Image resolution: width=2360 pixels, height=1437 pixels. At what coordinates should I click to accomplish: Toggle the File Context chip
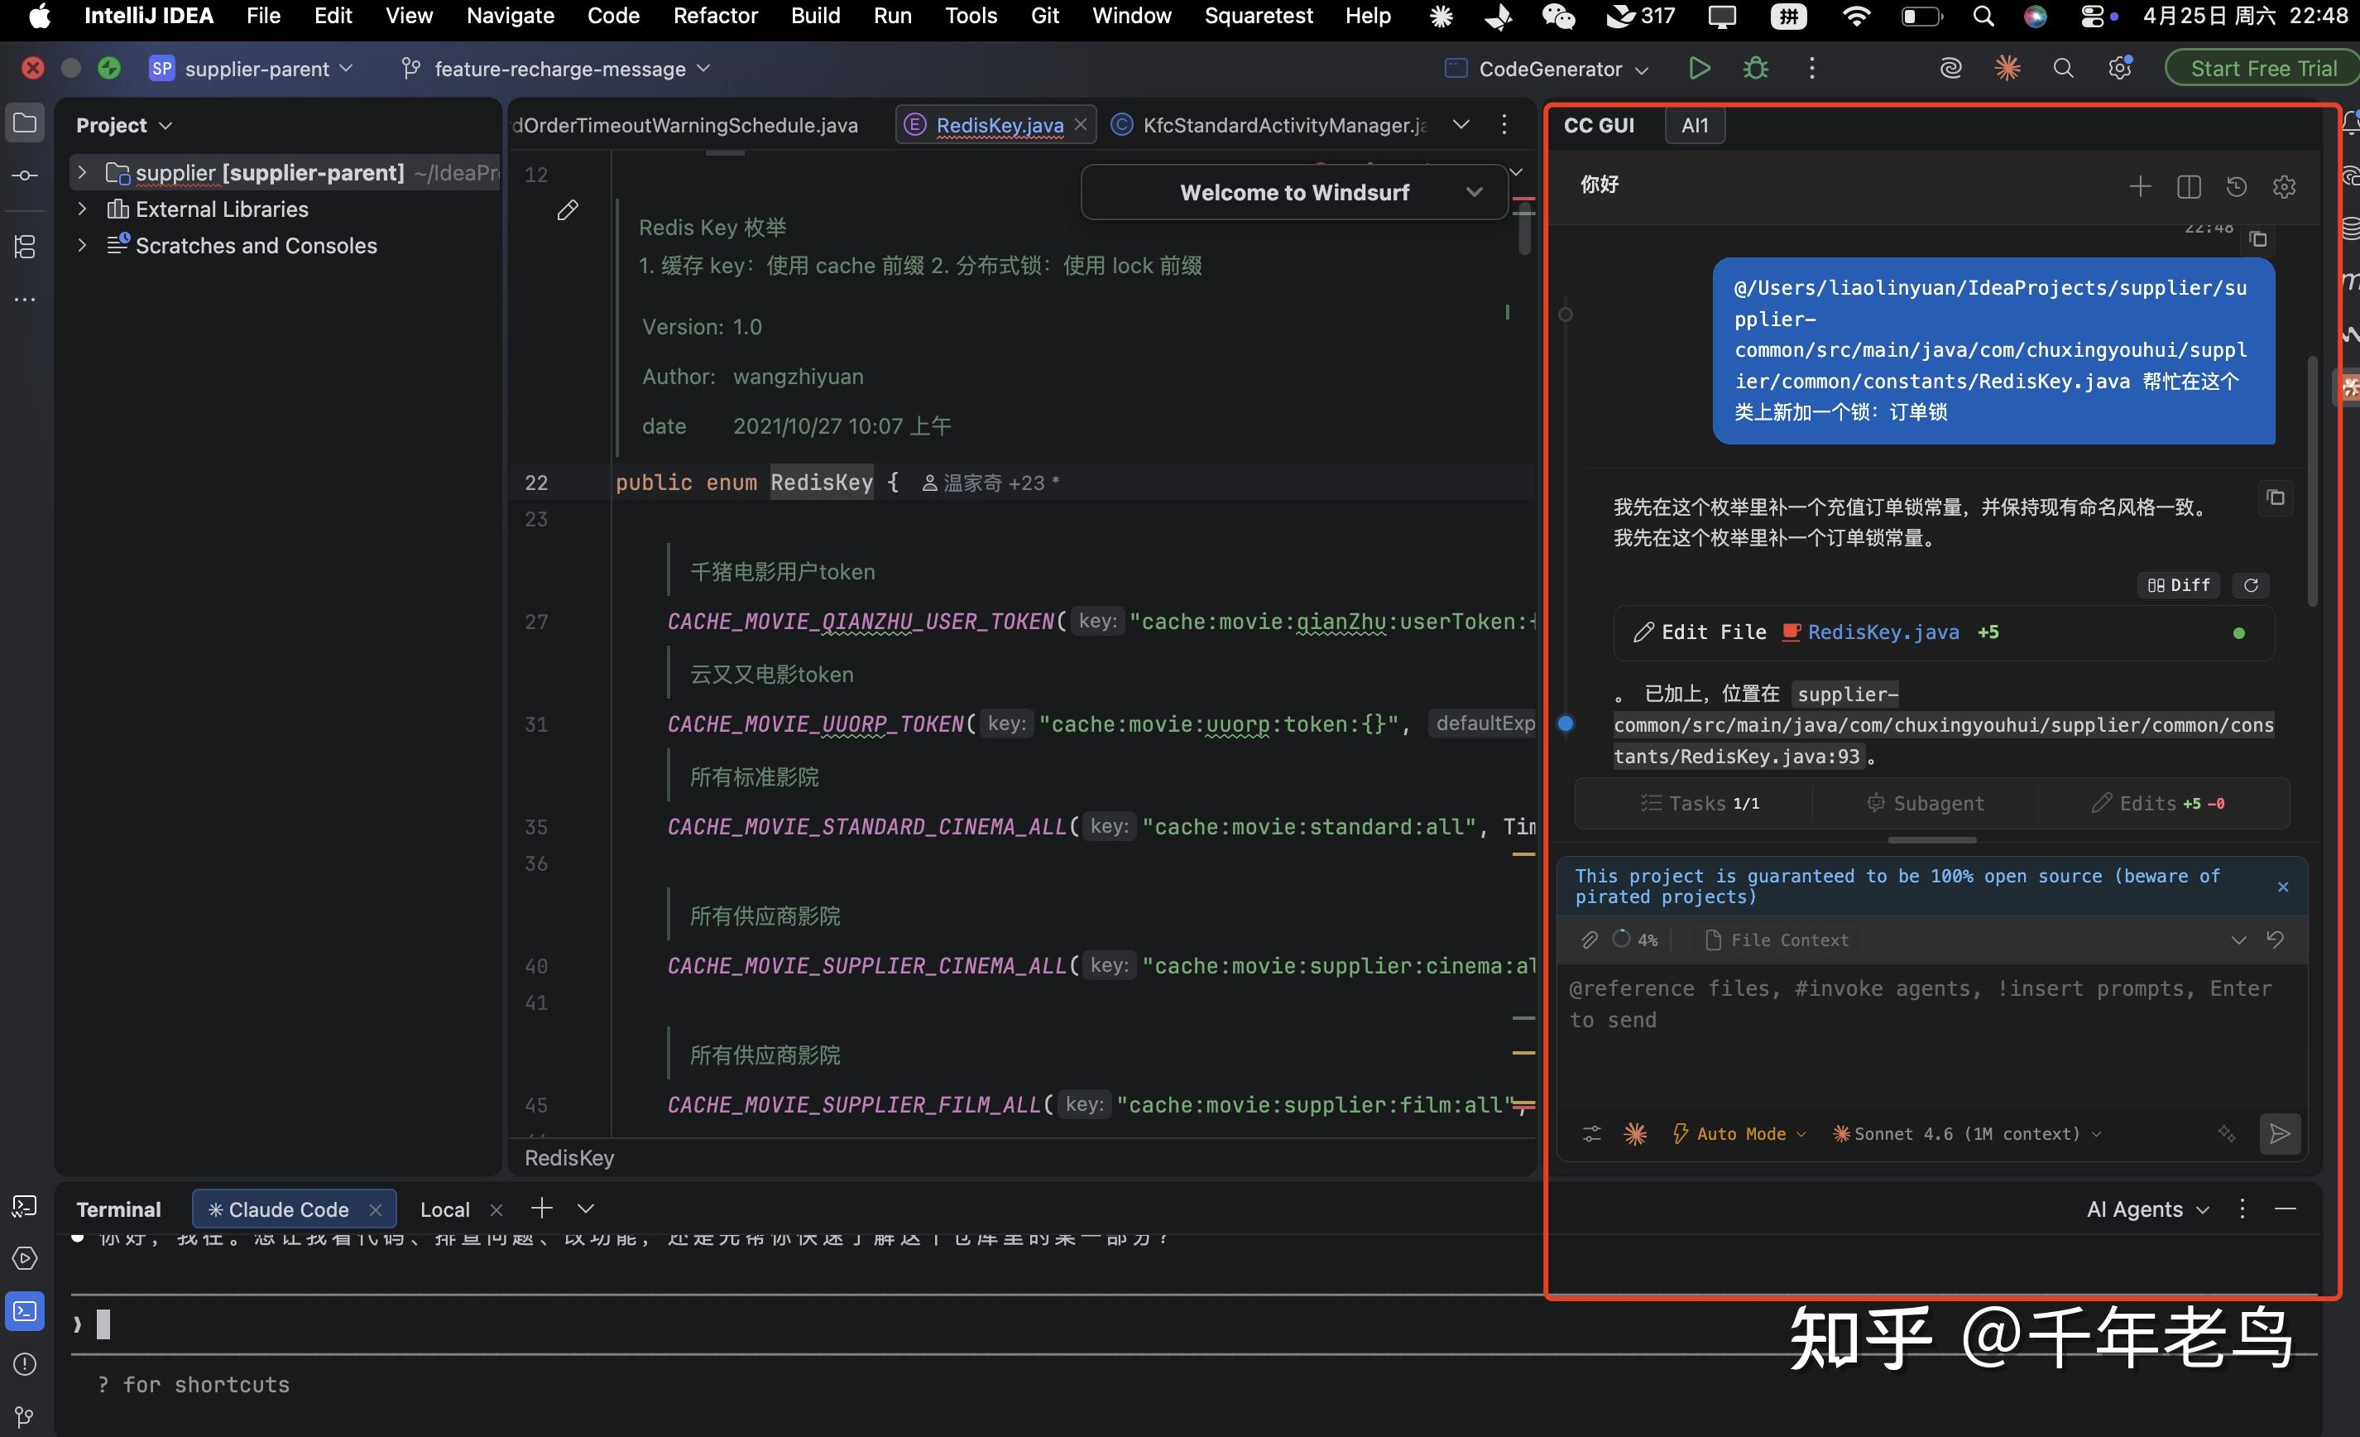point(1777,940)
